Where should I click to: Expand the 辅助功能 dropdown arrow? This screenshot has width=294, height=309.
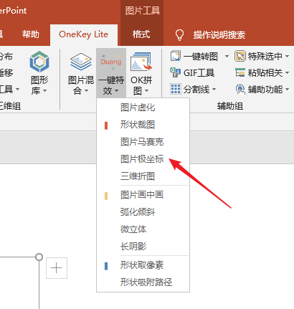(x=288, y=90)
